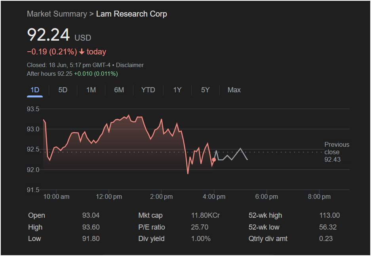Click the 52-wk high label
The image size is (371, 256).
click(265, 215)
